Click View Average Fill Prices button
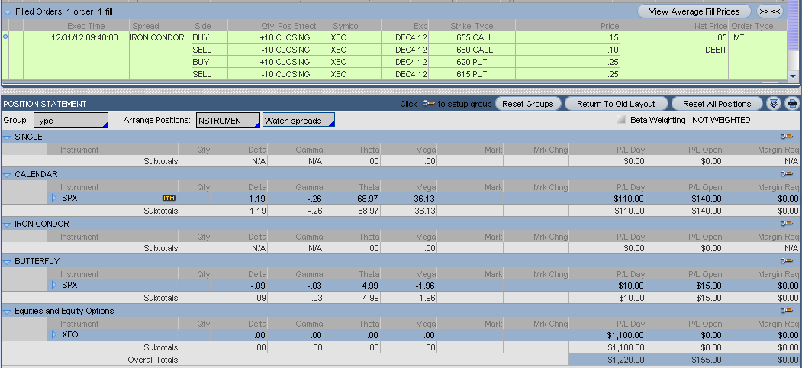Viewport: 802px width, 368px height. point(694,11)
